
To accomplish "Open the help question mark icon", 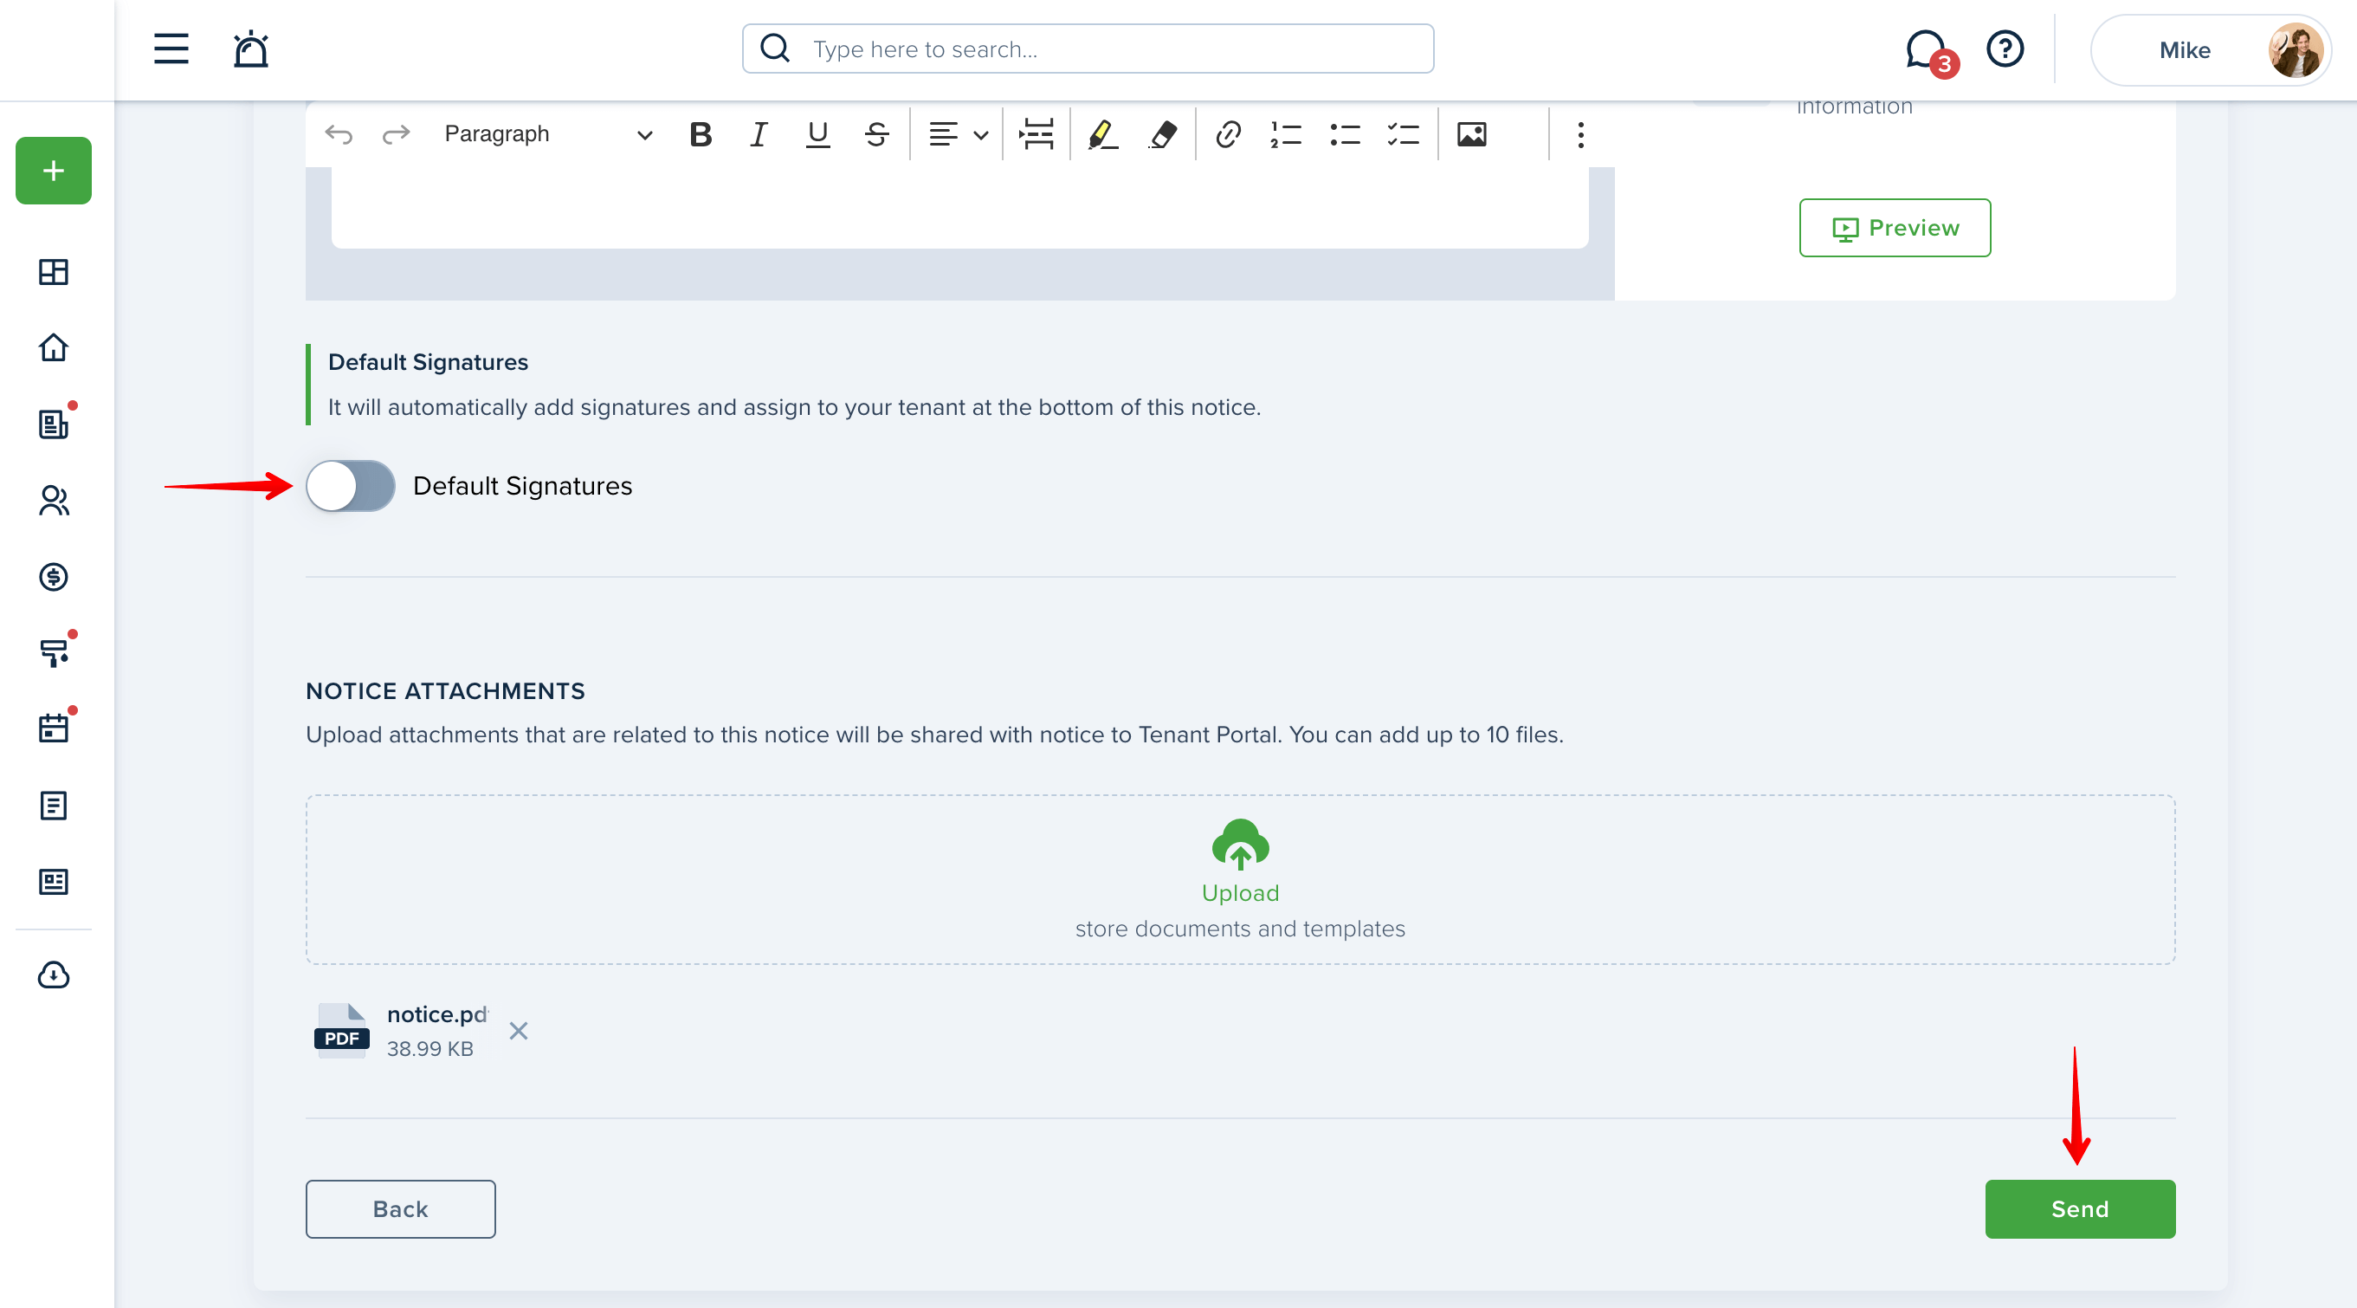I will click(x=2005, y=49).
